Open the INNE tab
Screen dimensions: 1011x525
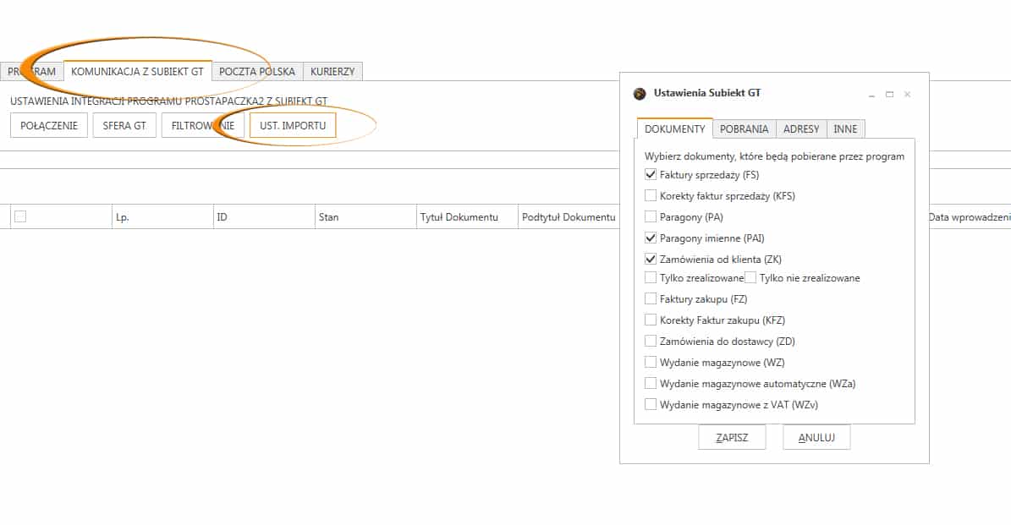click(845, 129)
